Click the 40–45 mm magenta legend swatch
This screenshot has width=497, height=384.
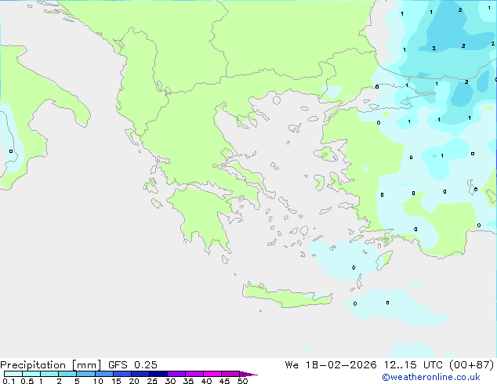[212, 374]
